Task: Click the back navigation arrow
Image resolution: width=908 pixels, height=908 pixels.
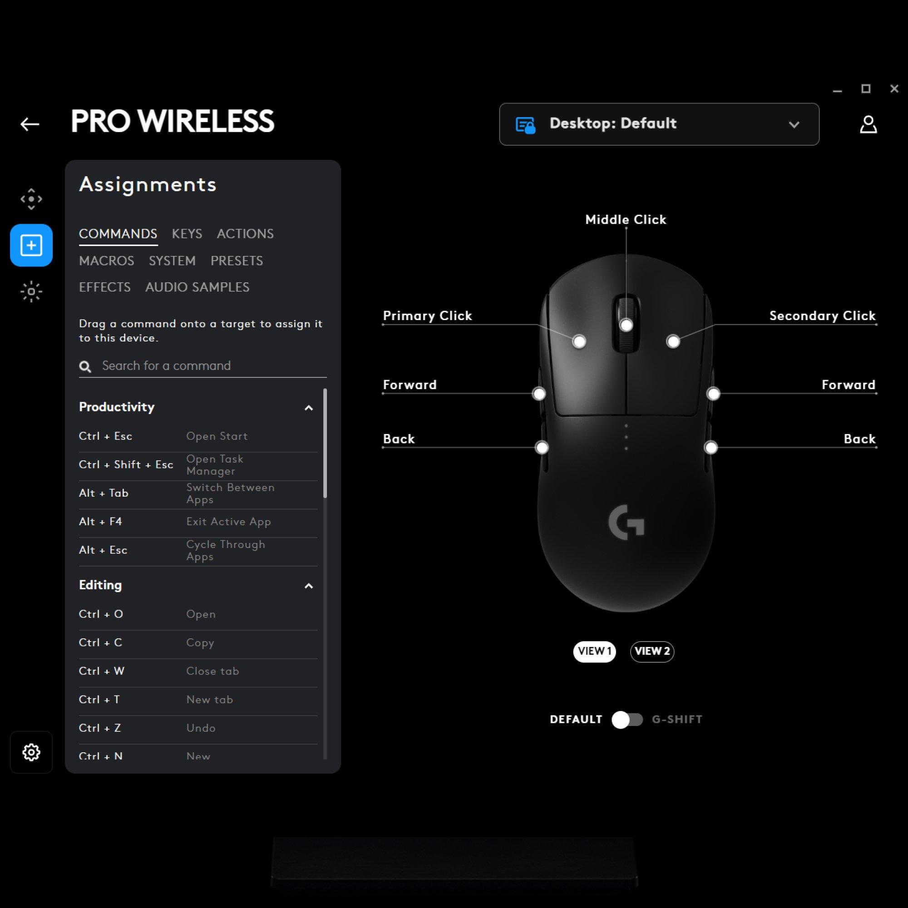Action: 30,123
